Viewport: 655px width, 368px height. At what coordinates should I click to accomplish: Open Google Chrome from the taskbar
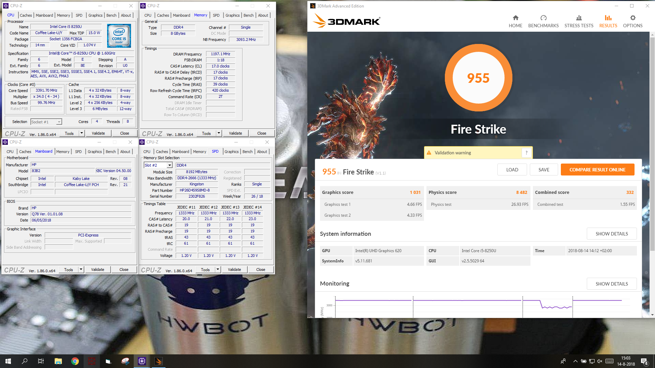pos(75,361)
